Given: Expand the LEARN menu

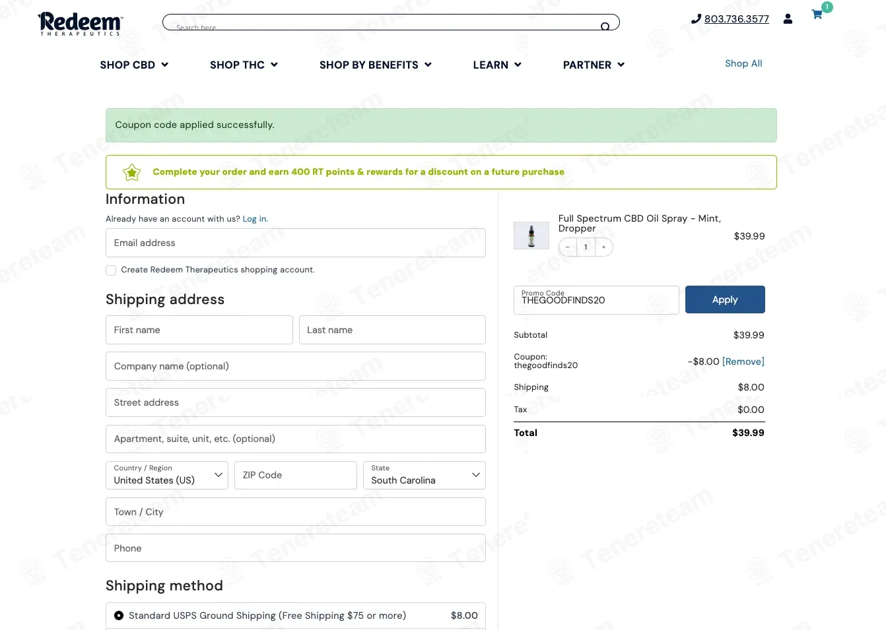Looking at the screenshot, I should [x=497, y=65].
